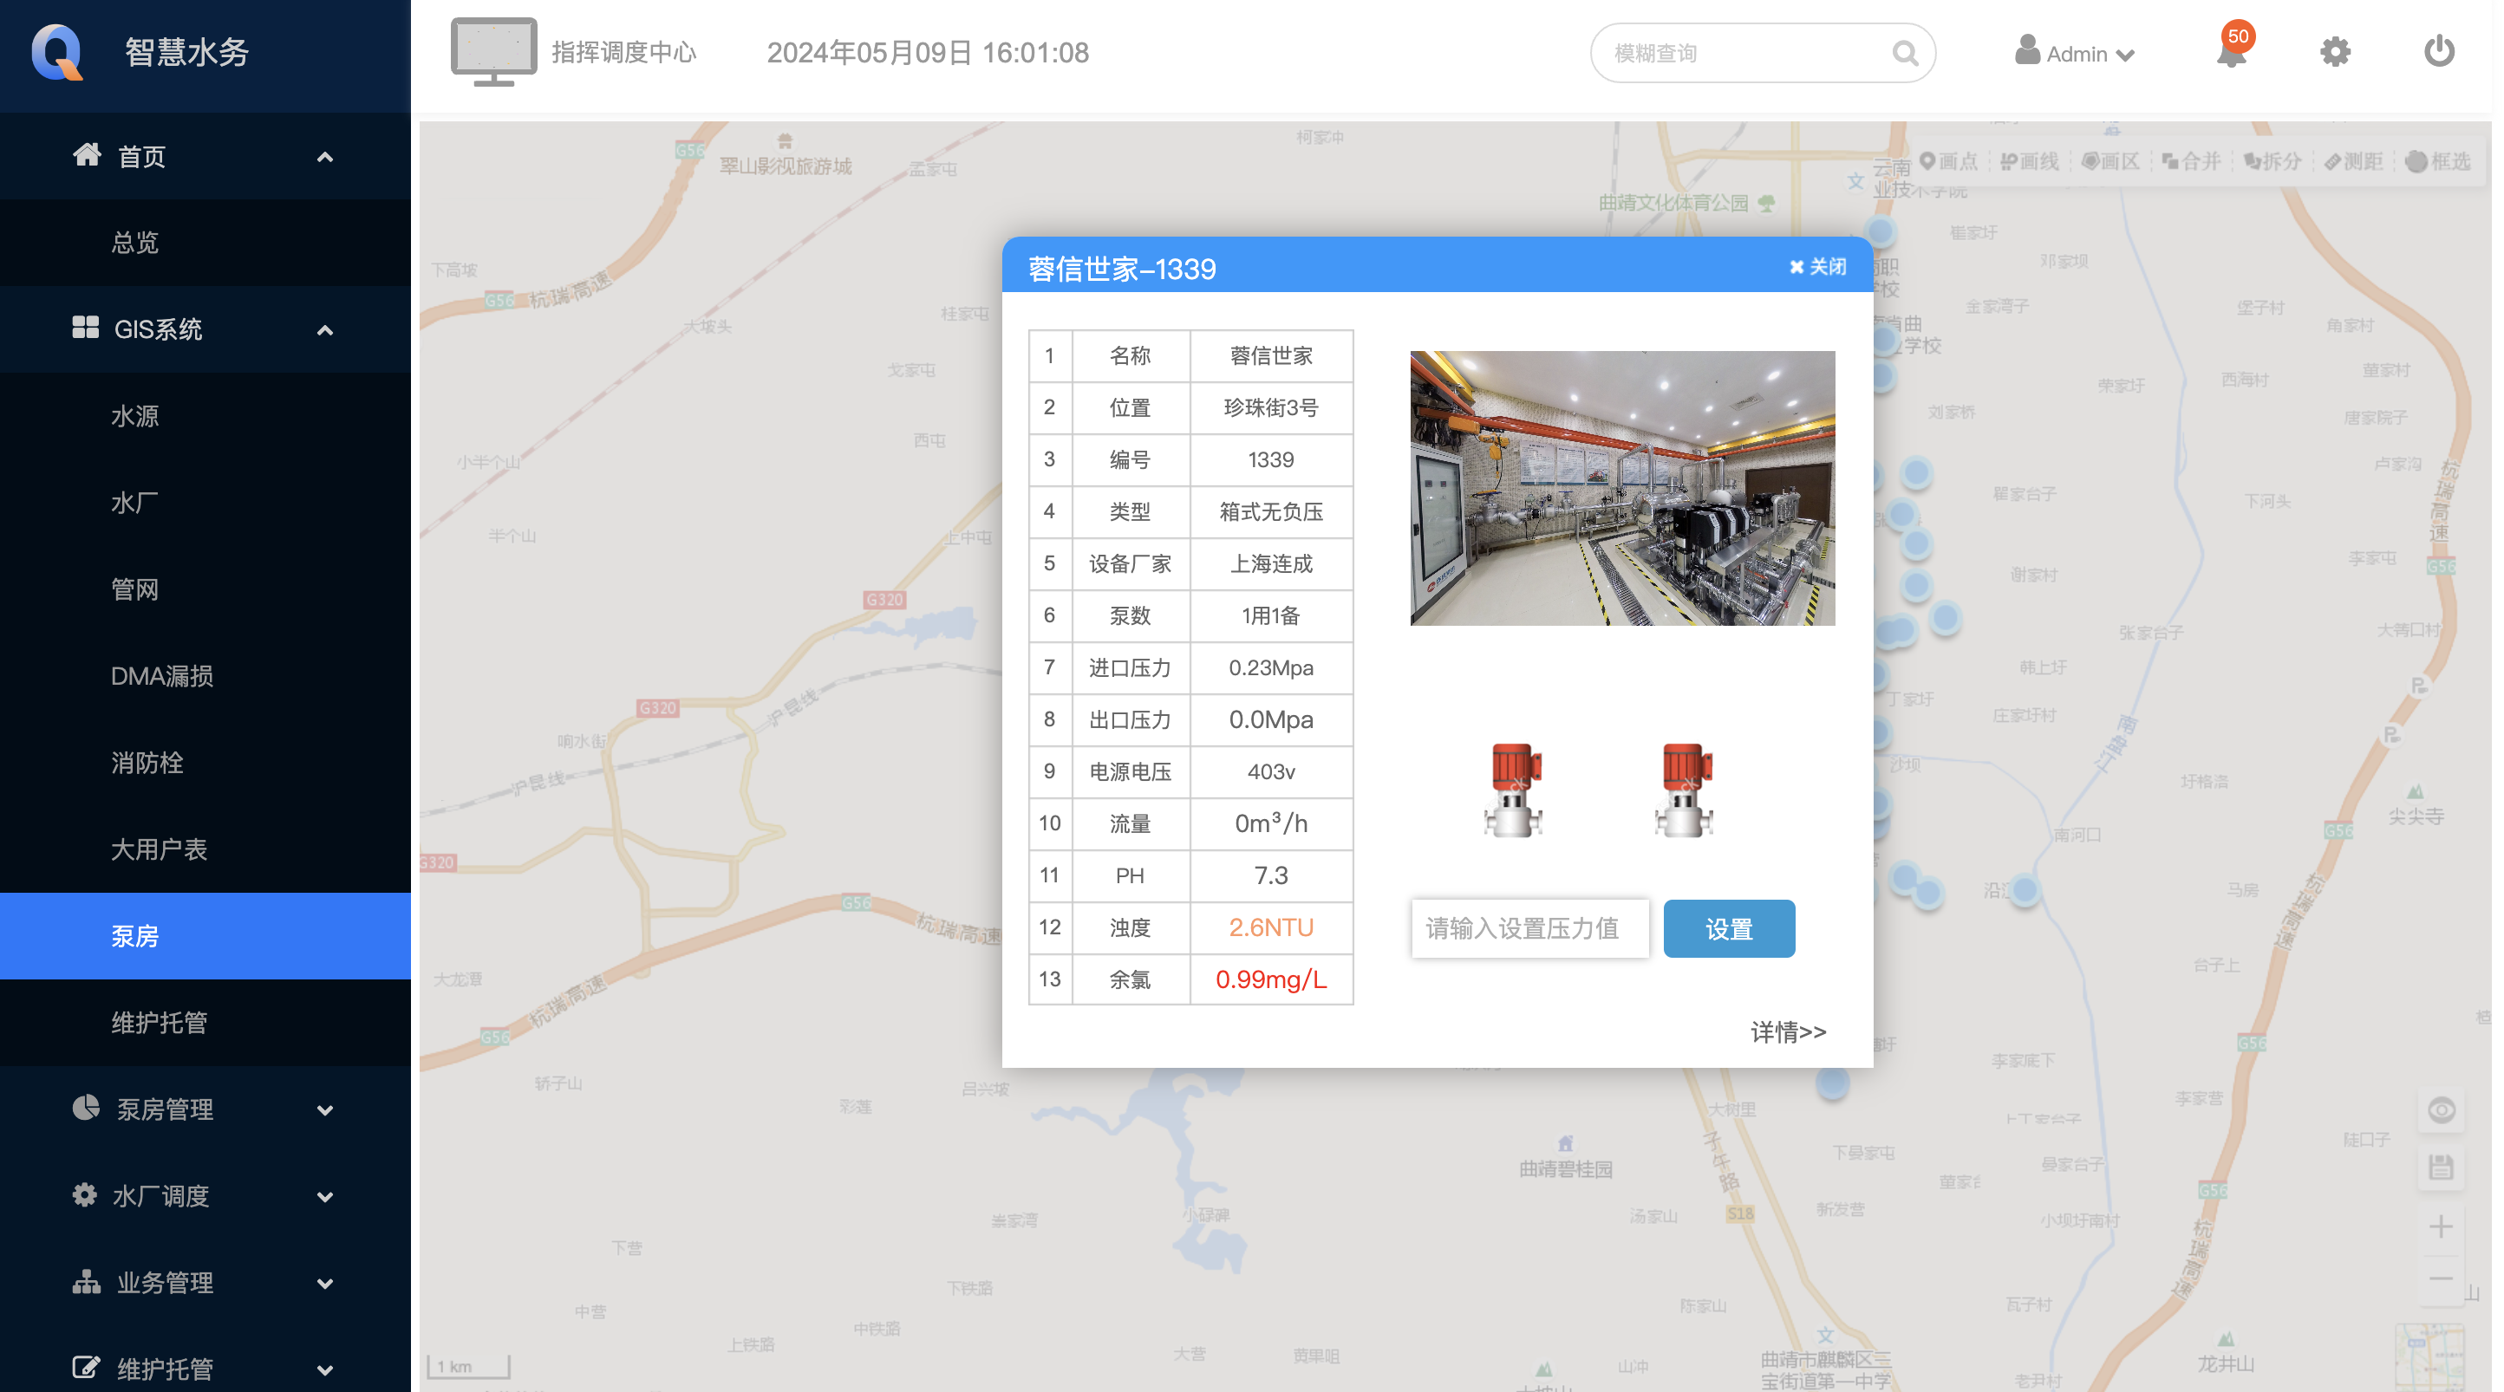2504x1392 pixels.
Task: Click the search magnifier icon
Action: click(1905, 54)
